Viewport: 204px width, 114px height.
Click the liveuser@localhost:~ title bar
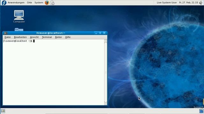tap(51, 33)
